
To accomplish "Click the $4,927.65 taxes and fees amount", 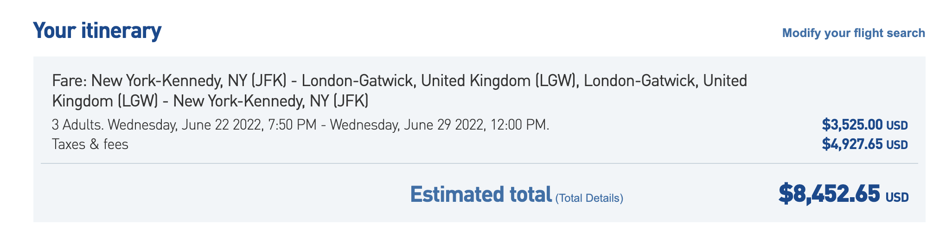I will [x=852, y=144].
